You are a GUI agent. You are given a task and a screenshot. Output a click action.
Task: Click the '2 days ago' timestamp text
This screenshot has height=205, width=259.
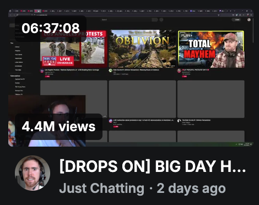[x=191, y=188]
